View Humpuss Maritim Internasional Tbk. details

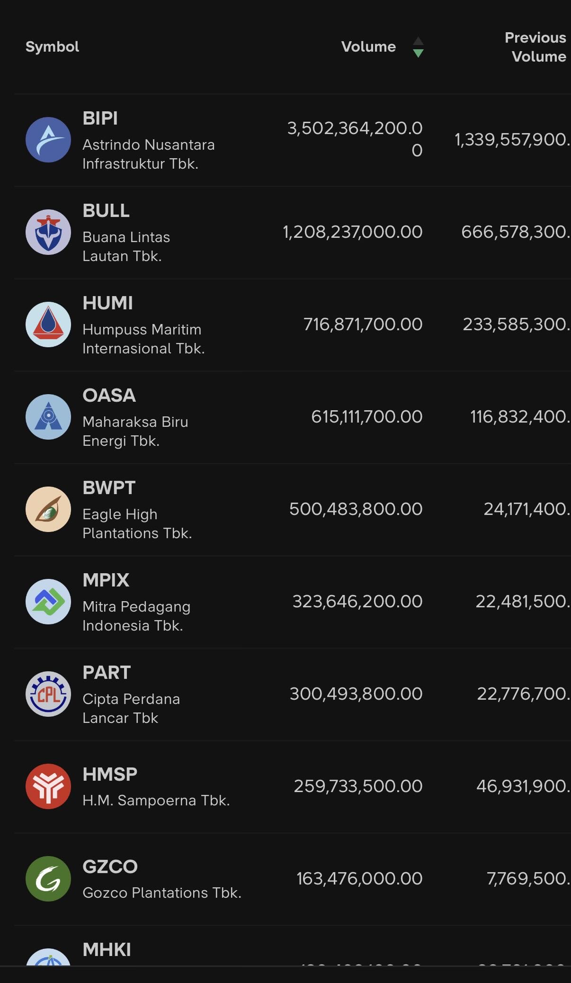click(143, 339)
